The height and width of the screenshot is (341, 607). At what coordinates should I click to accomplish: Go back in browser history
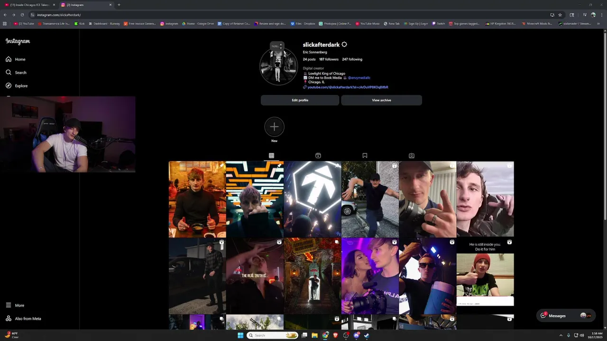(5, 15)
